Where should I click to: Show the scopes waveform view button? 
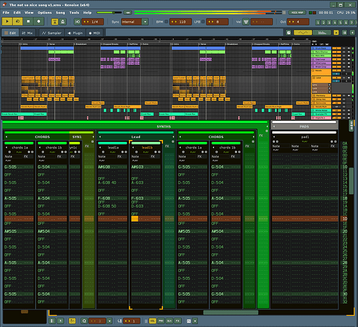[x=303, y=33]
